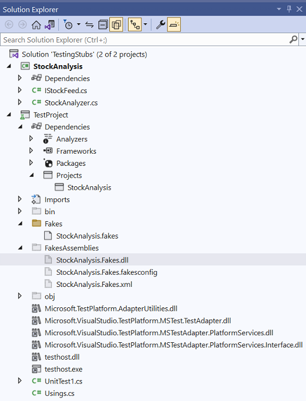Viewport: 306px width, 401px height.
Task: Pin the Solution Explorer panel
Action: pyautogui.click(x=289, y=9)
